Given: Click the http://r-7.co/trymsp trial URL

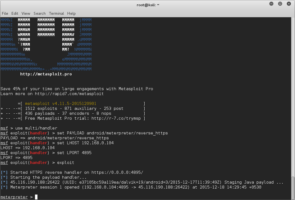Looking at the screenshot, I should [116, 118].
